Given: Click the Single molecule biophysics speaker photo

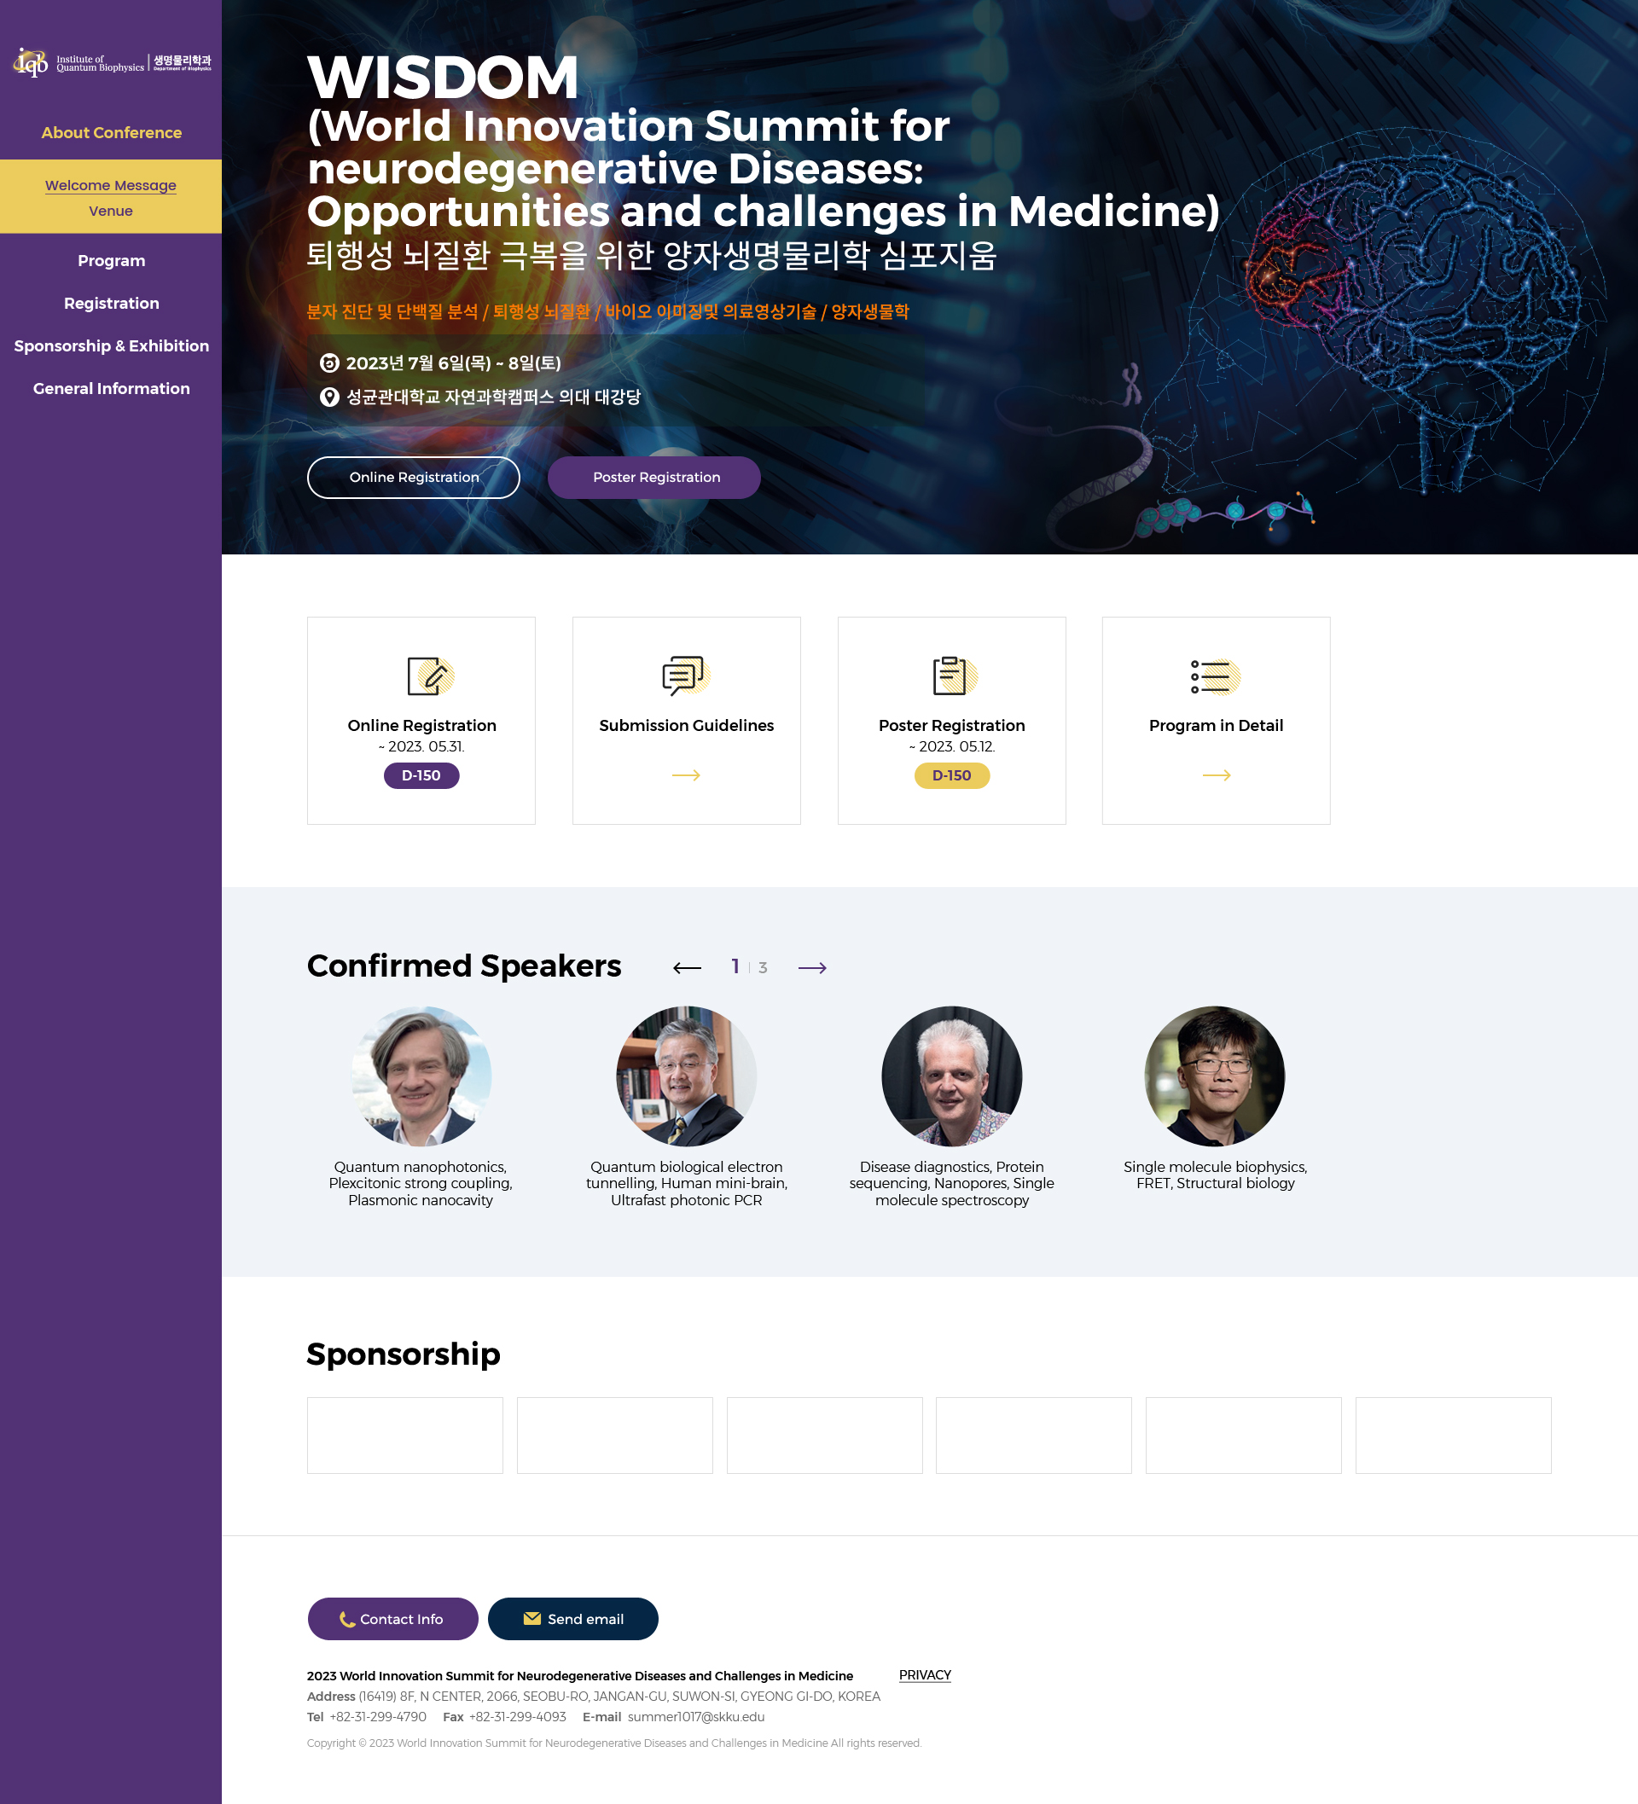Looking at the screenshot, I should (x=1215, y=1076).
